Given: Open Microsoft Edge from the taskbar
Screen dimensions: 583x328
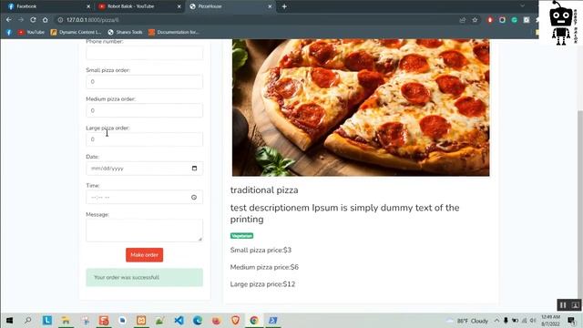Looking at the screenshot, I should click(x=198, y=320).
